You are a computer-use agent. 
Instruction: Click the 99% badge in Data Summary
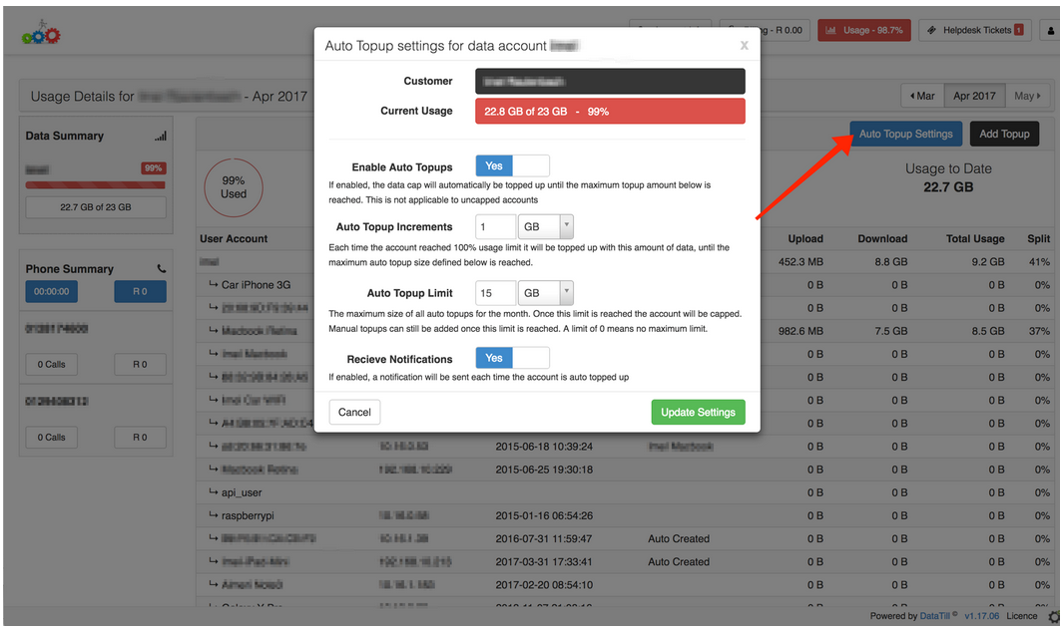(x=154, y=167)
